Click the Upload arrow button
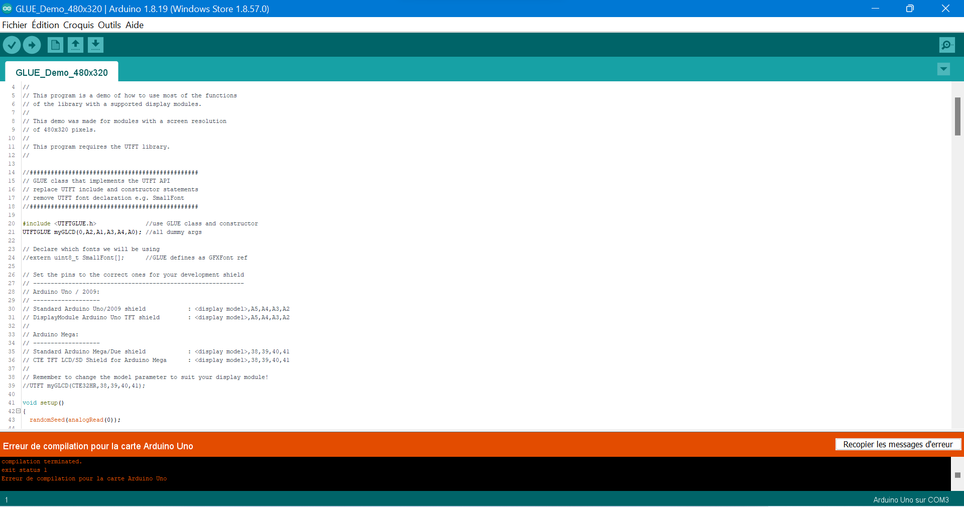Screen dimensions: 964x507 [32, 45]
